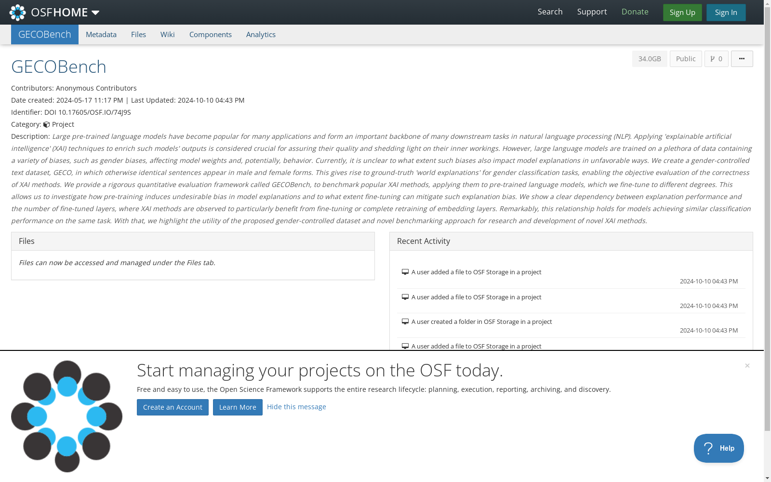Click the Recent Activity panel header
This screenshot has height=482, width=771.
(571, 241)
